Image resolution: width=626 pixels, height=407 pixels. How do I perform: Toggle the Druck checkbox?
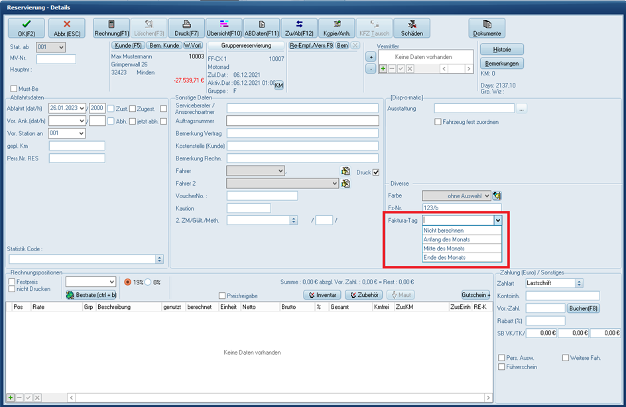pyautogui.click(x=377, y=172)
